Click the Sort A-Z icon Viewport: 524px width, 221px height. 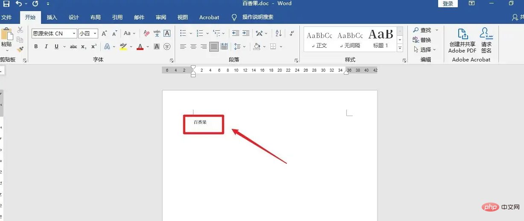tap(278, 33)
